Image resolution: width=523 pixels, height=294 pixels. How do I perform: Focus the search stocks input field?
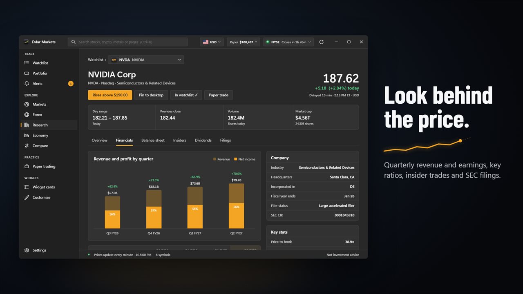click(128, 42)
